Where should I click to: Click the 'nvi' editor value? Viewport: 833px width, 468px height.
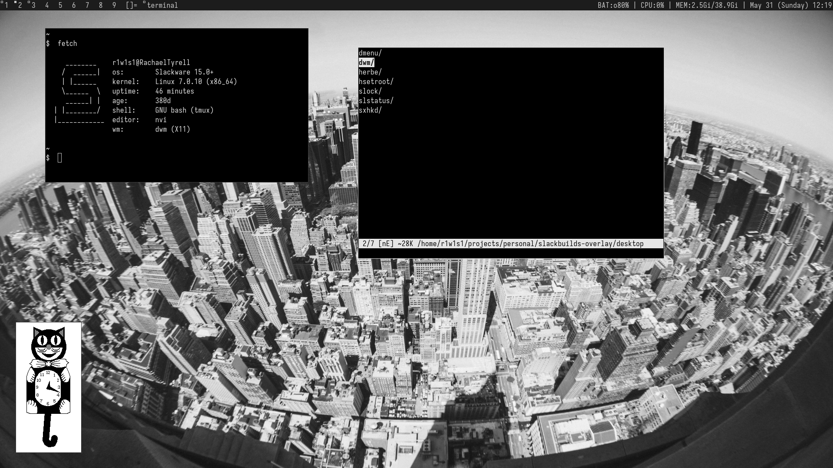161,120
